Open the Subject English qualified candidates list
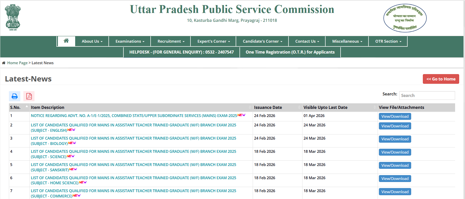465x199 pixels. coord(133,128)
